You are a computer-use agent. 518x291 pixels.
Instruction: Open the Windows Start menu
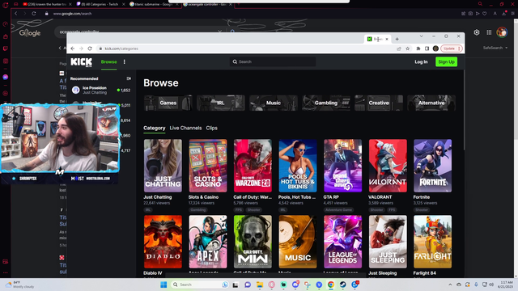pyautogui.click(x=163, y=285)
